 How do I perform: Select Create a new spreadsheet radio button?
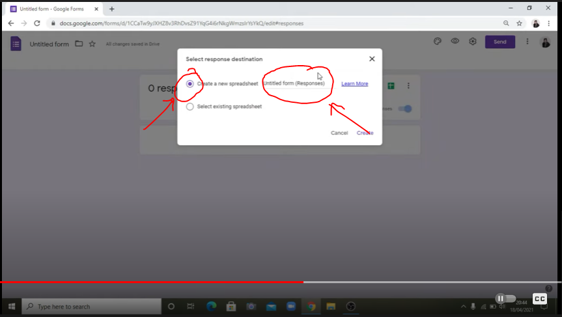click(x=190, y=84)
